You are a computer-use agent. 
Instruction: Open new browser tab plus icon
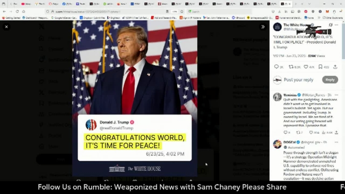(x=302, y=4)
